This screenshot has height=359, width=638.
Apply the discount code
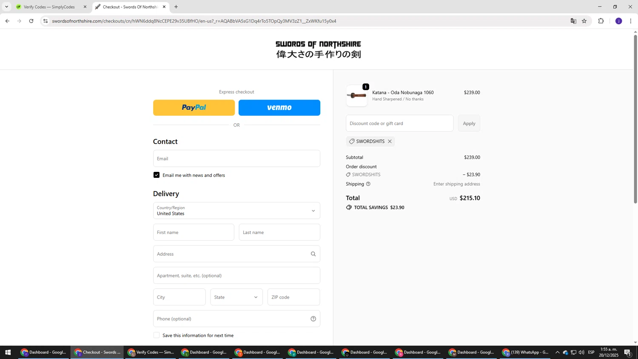click(x=469, y=123)
